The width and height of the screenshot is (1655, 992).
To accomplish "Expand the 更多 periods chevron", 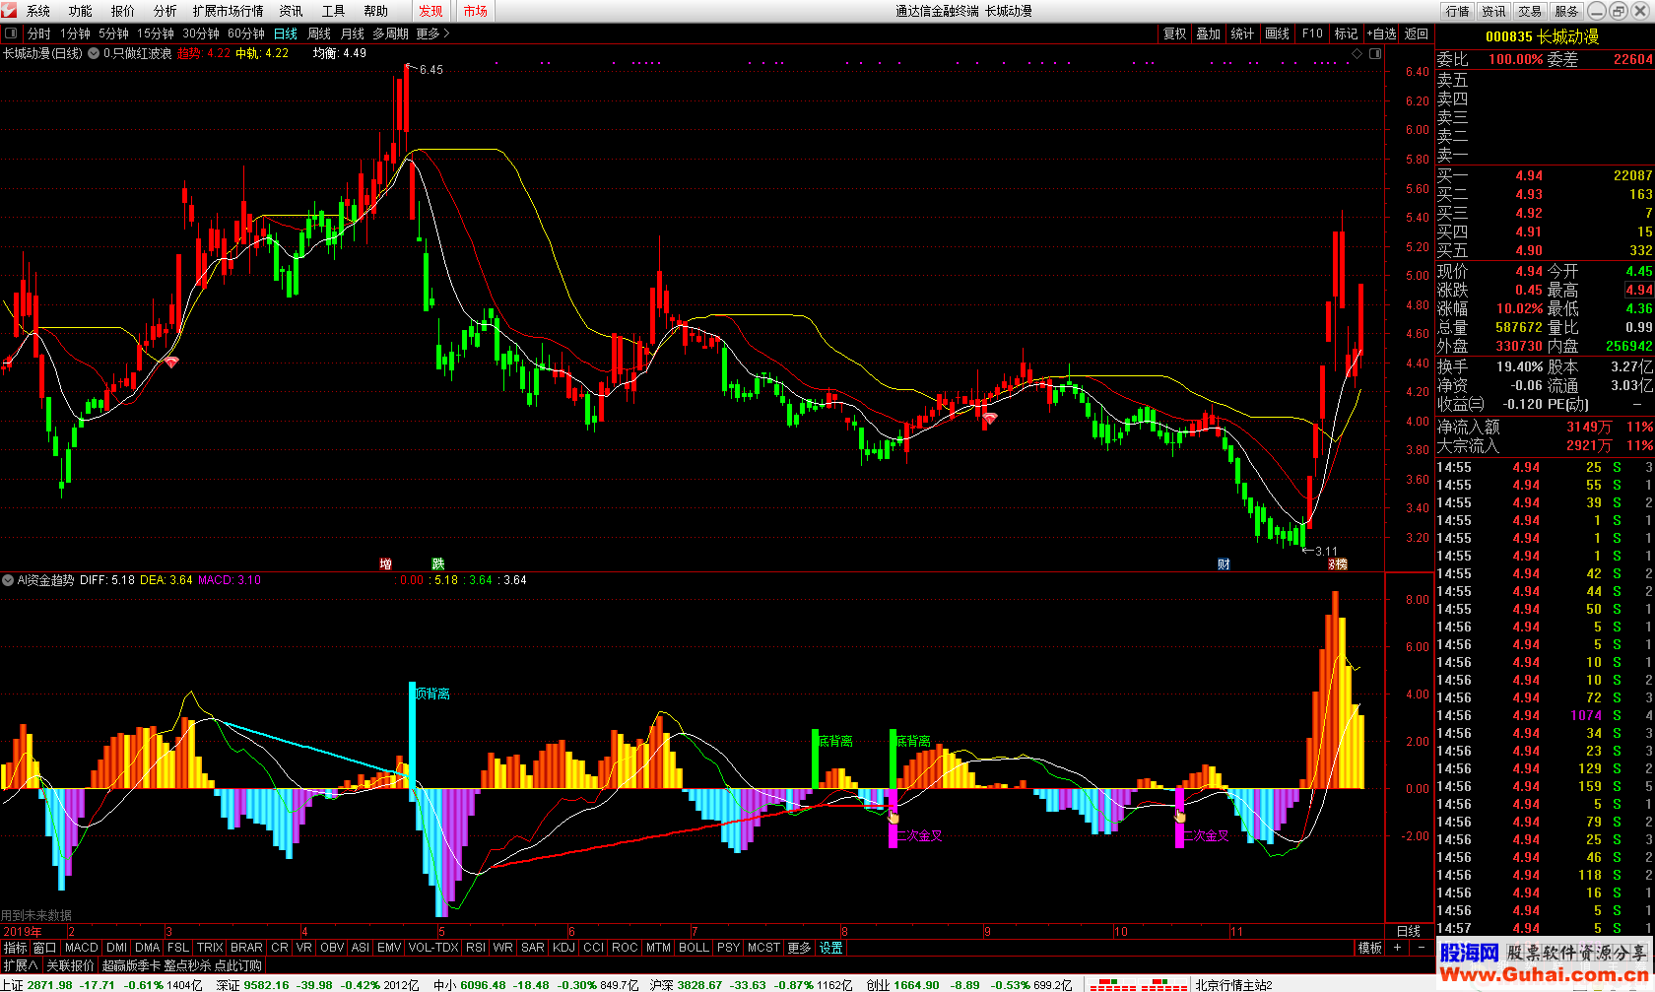I will click(433, 33).
